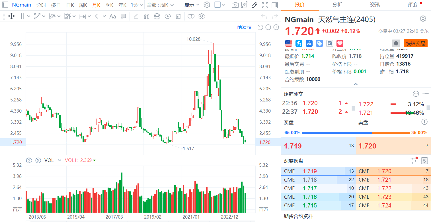
Task: Open drawing toolbar settings gear
Action: pos(202,16)
